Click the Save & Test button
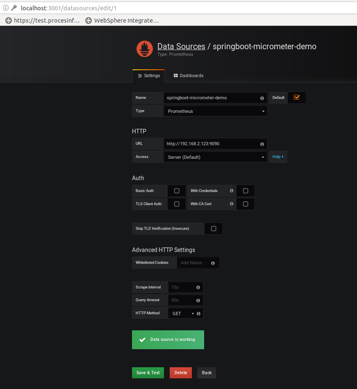Viewport: 357px width, 389px height. click(x=148, y=373)
